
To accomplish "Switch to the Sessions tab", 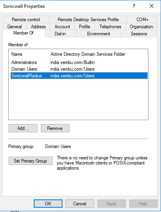I will coord(139,34).
